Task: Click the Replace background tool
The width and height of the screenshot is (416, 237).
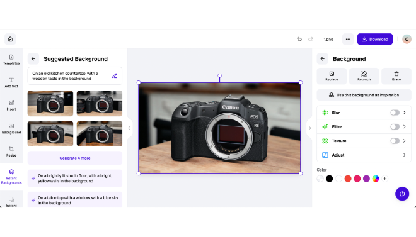Action: click(332, 76)
